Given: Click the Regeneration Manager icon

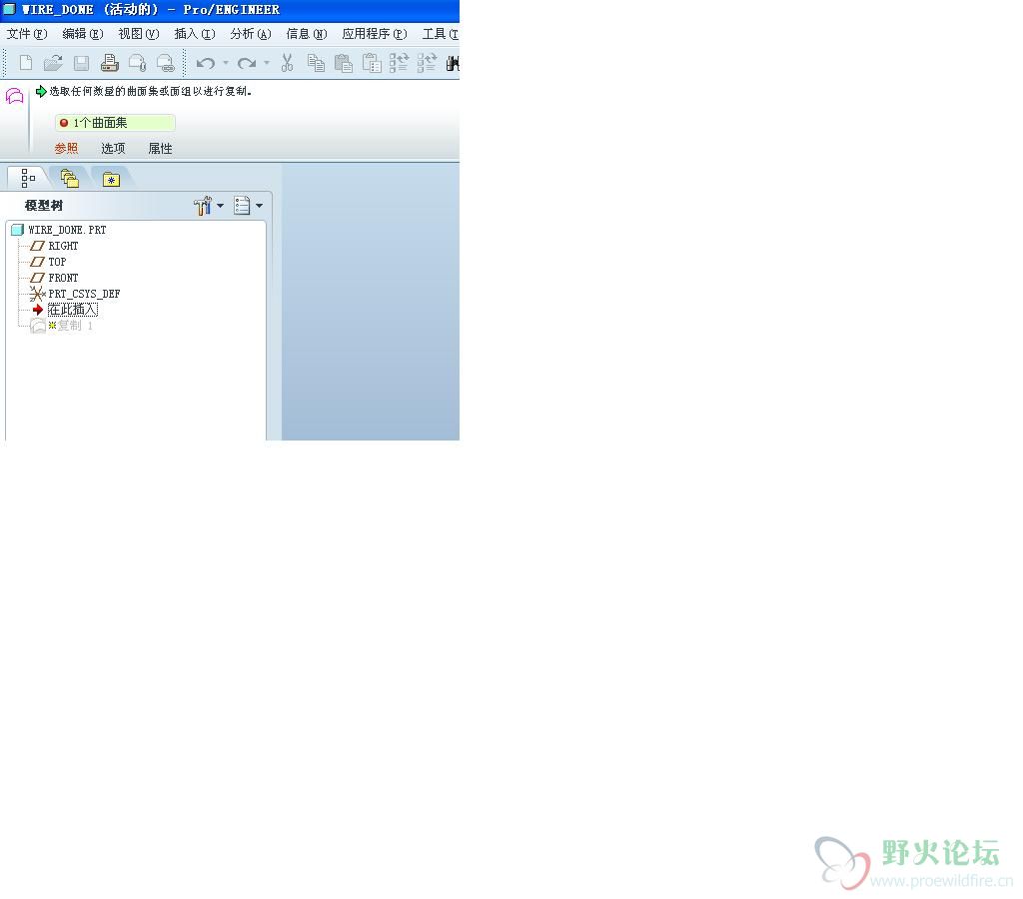Looking at the screenshot, I should [x=427, y=63].
